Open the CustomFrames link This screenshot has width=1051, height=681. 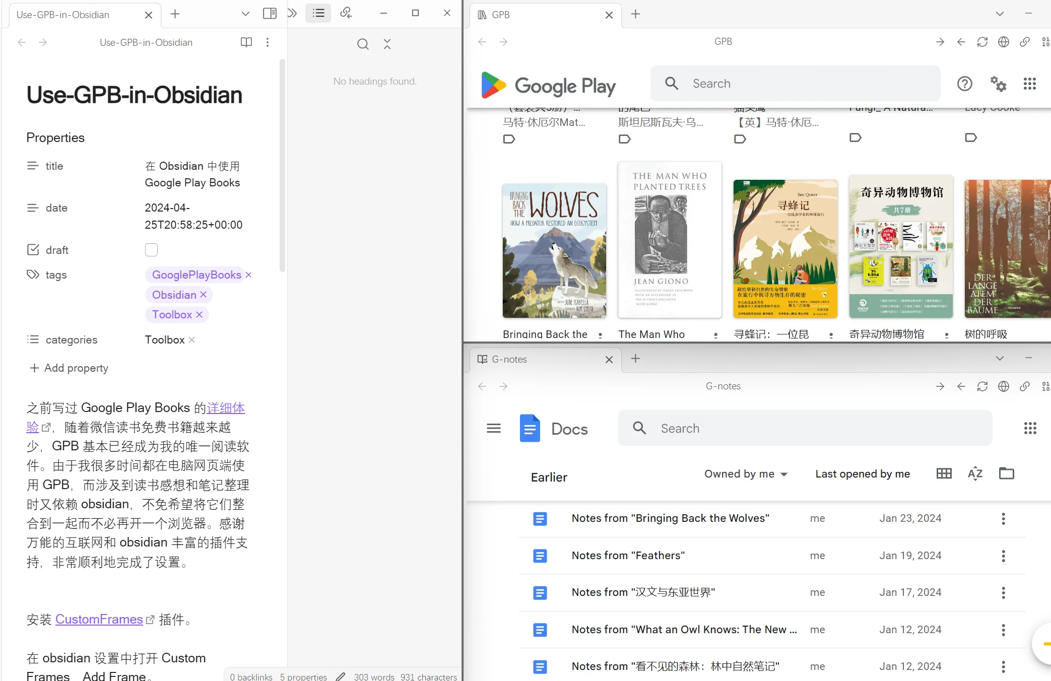[x=99, y=620]
